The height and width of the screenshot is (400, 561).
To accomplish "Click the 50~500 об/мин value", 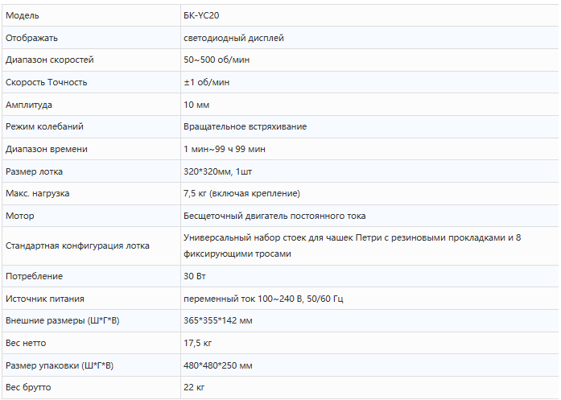I will [x=217, y=60].
